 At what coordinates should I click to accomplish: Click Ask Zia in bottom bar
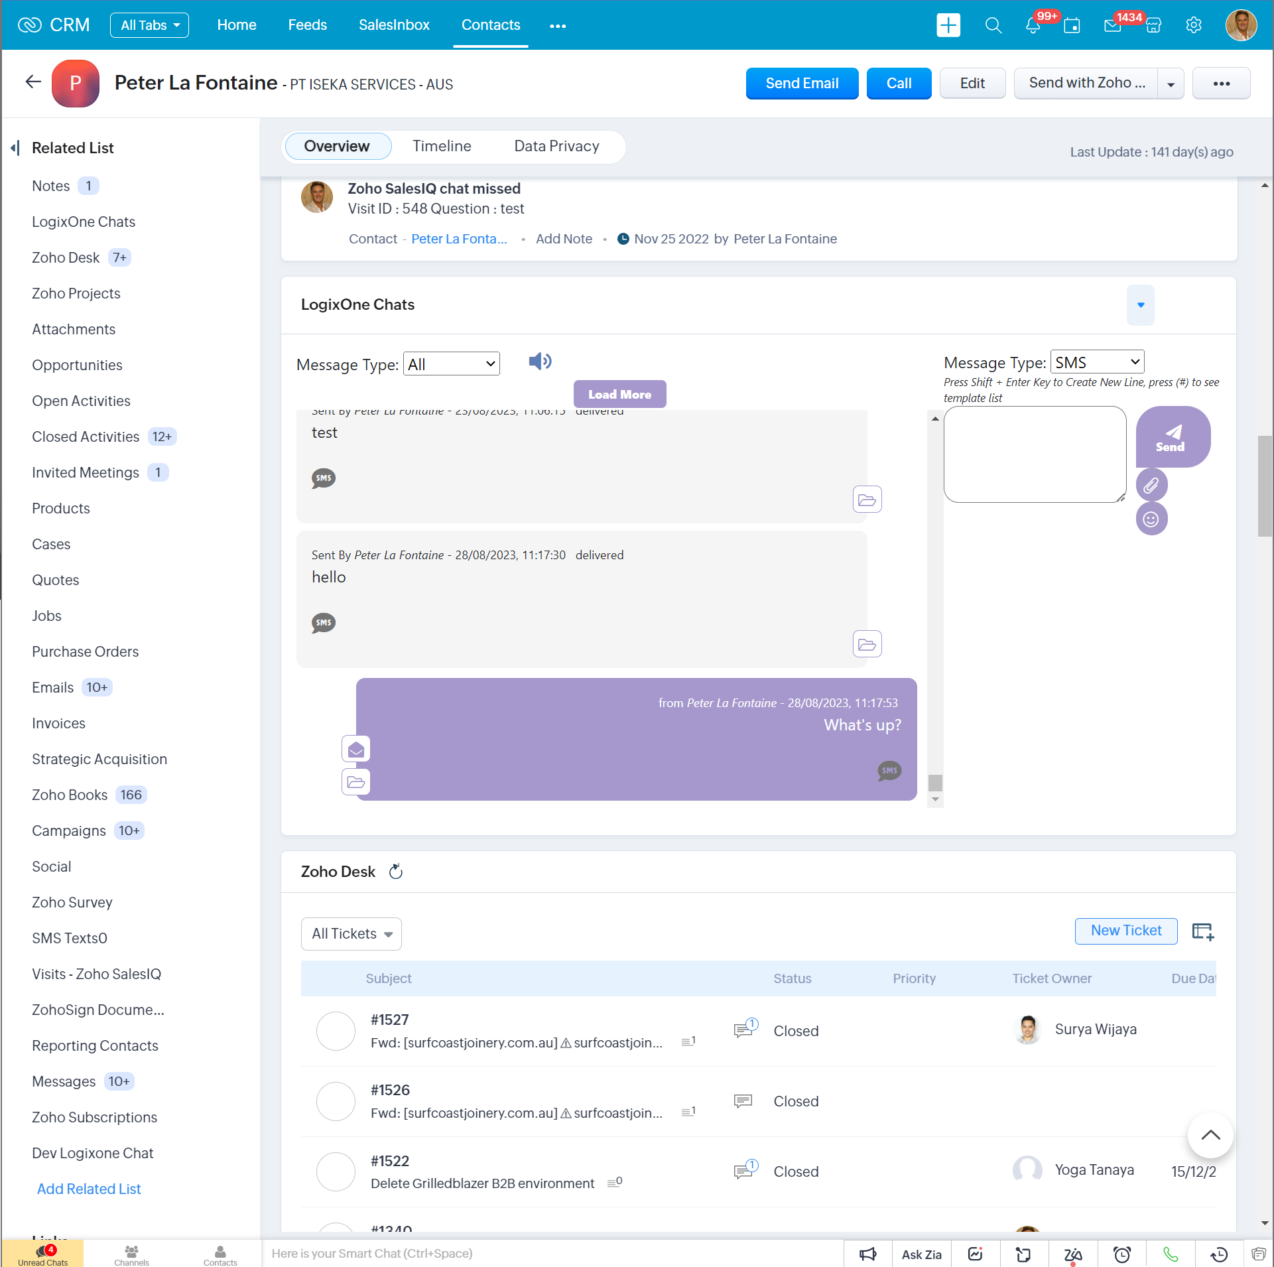(x=921, y=1254)
